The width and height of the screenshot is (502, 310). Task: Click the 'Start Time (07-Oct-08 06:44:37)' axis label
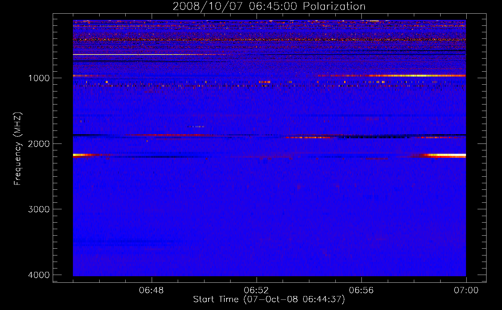pos(269,299)
